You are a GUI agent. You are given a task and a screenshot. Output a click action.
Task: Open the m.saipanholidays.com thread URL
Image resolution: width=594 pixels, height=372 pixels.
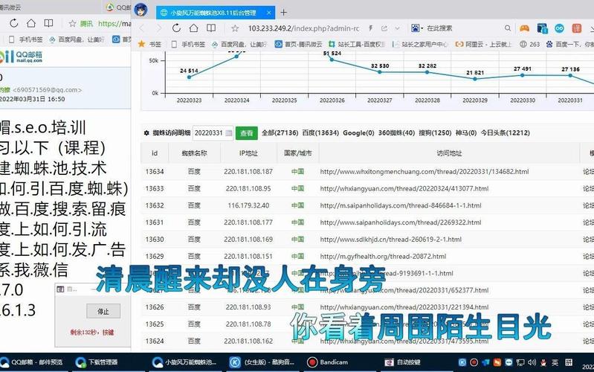pos(401,205)
